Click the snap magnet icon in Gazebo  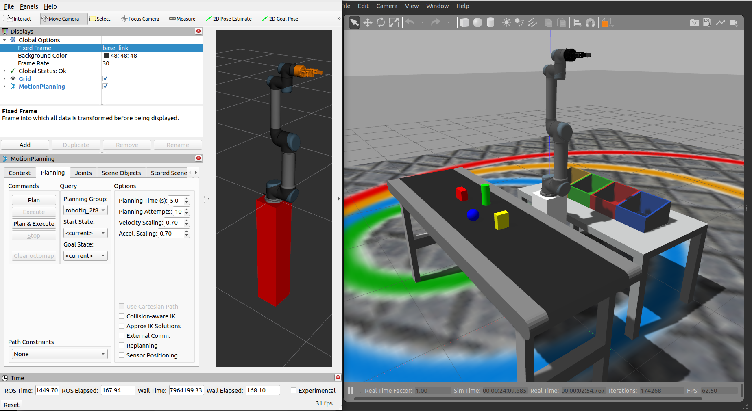(x=590, y=23)
